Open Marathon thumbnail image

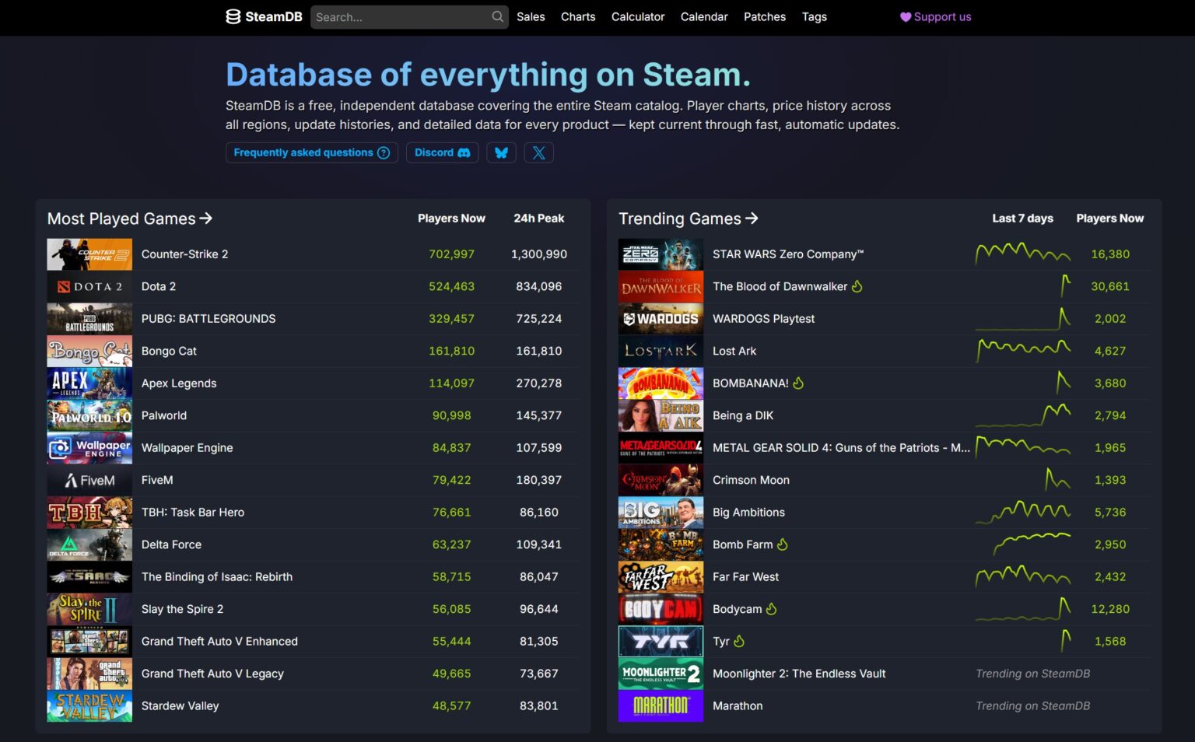[661, 706]
